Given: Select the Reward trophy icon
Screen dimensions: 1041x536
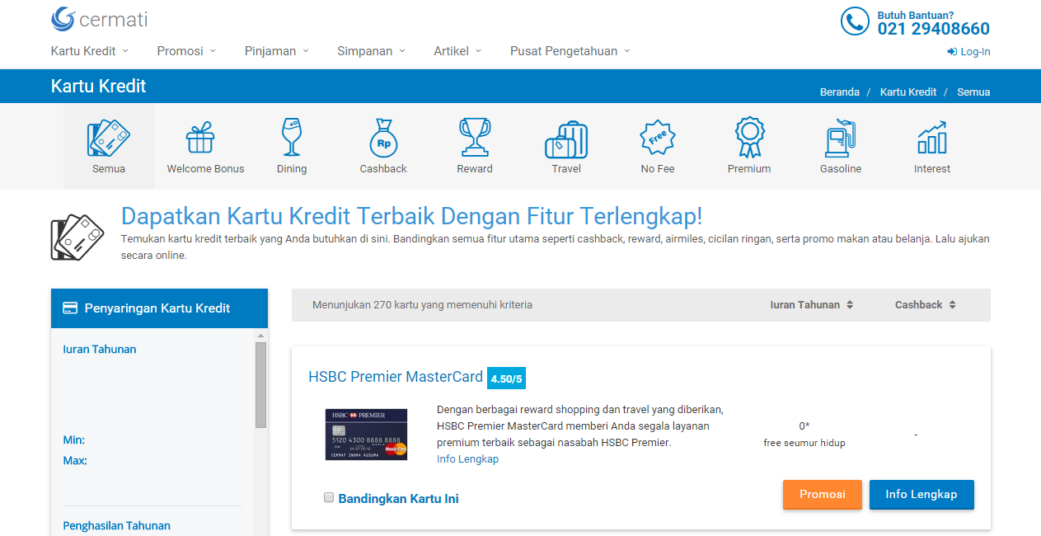Looking at the screenshot, I should [475, 137].
